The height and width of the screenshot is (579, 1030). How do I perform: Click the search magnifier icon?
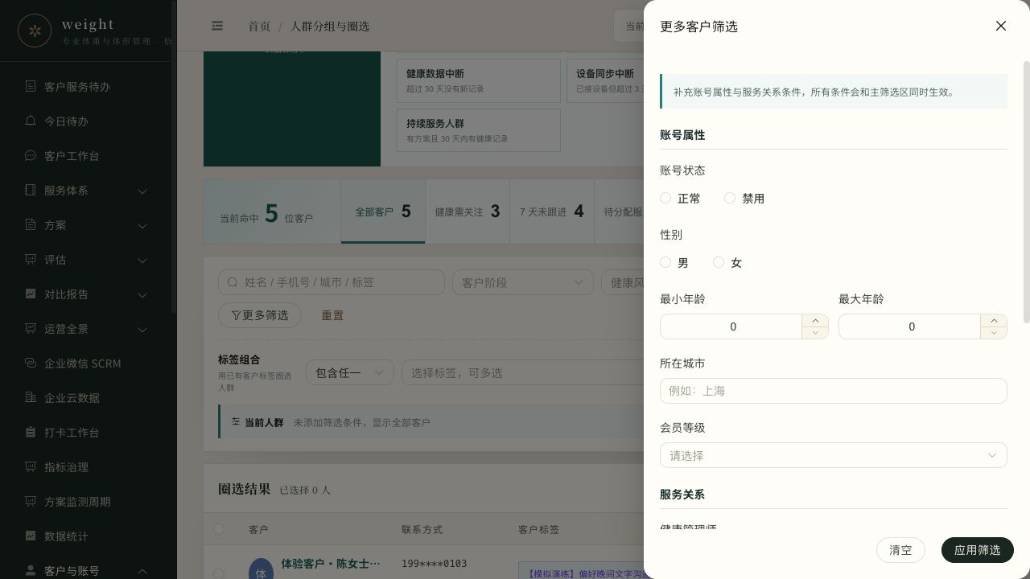coord(233,282)
